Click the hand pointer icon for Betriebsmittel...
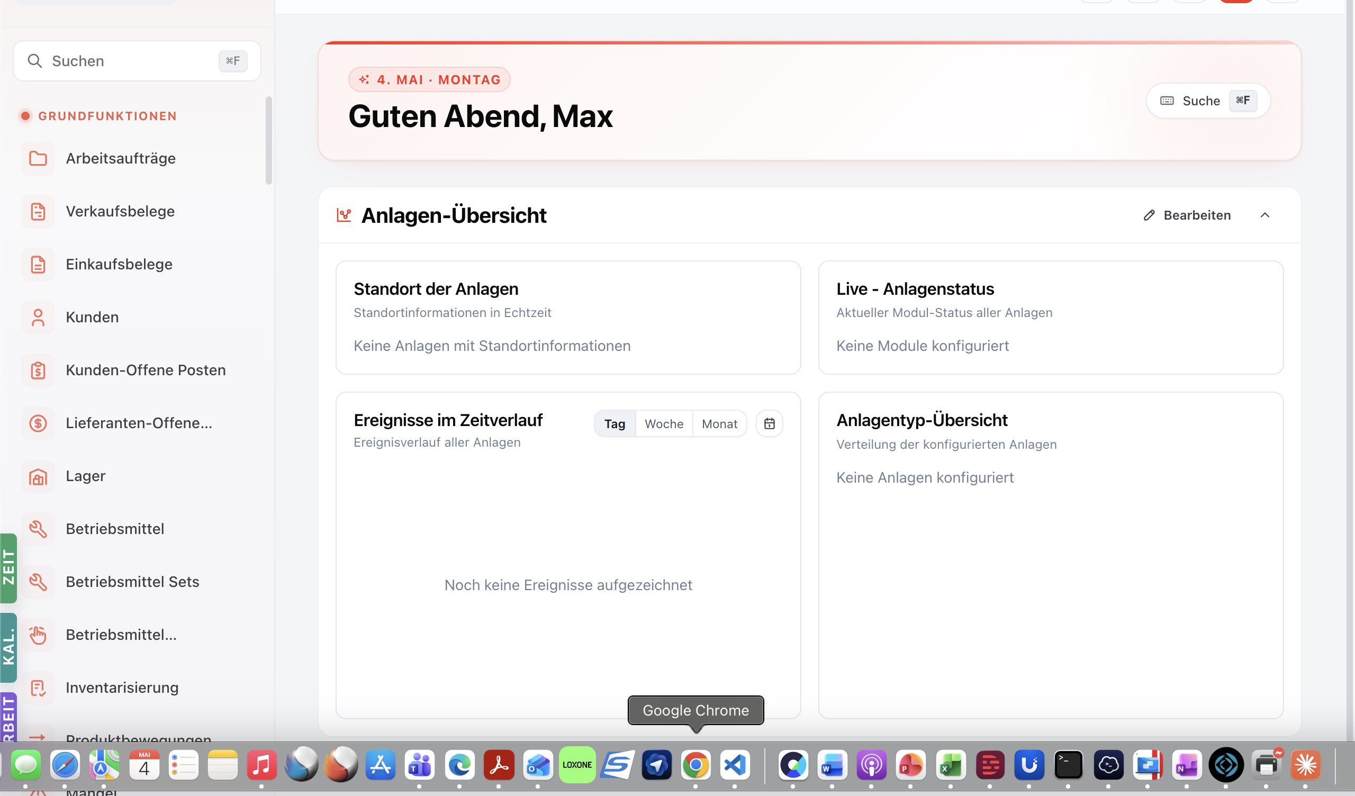The height and width of the screenshot is (796, 1355). 38,635
